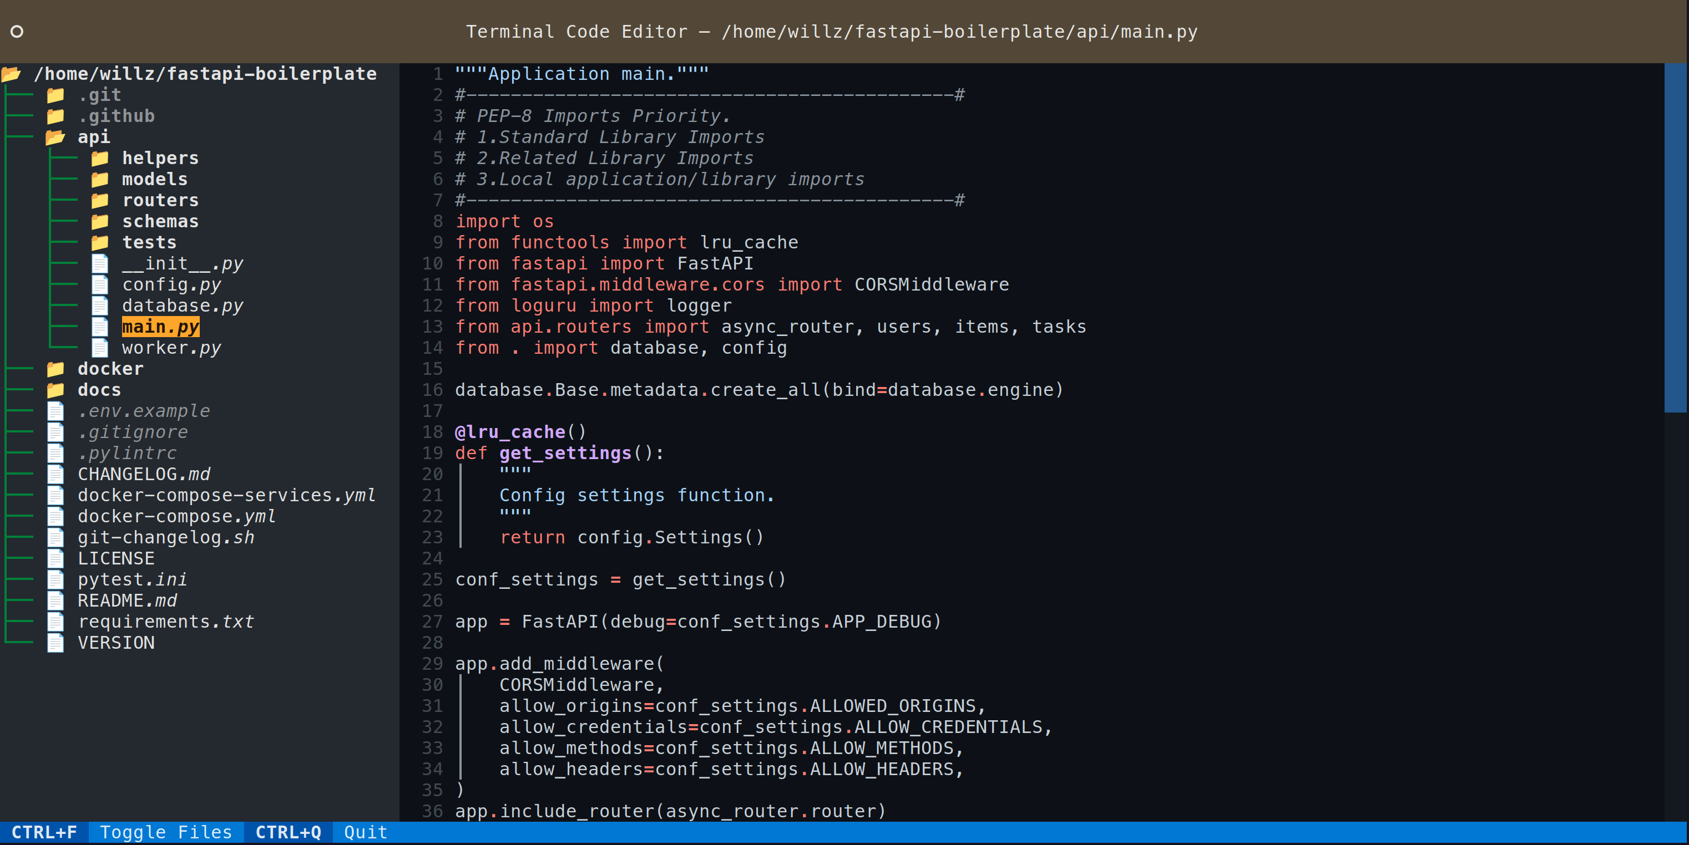Click the blue vertical scrollbar thumb
The image size is (1689, 845).
tap(1675, 237)
